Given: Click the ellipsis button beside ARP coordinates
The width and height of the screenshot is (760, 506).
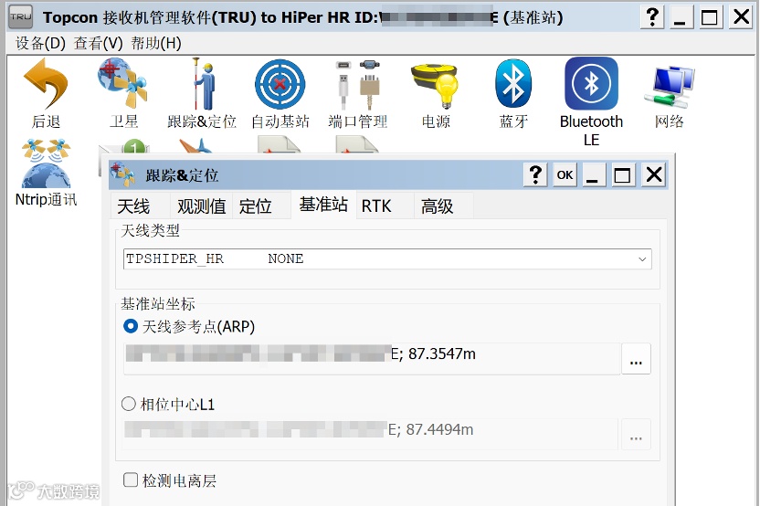Looking at the screenshot, I should coord(636,359).
